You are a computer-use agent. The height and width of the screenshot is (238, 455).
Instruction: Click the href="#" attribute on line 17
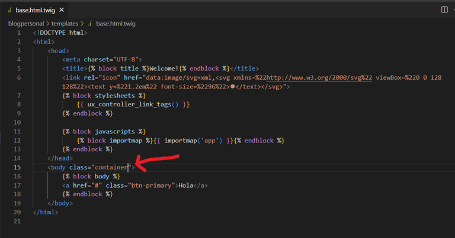(87, 185)
